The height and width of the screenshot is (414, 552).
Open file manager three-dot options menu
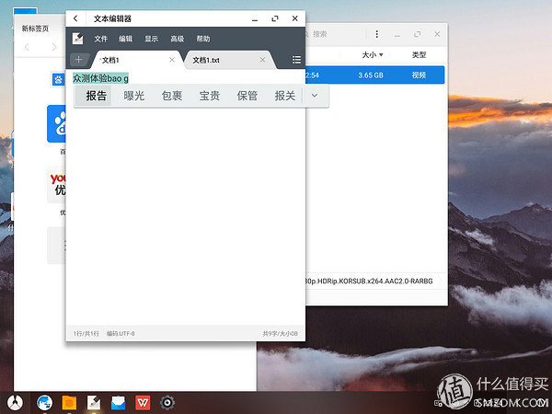pyautogui.click(x=377, y=34)
